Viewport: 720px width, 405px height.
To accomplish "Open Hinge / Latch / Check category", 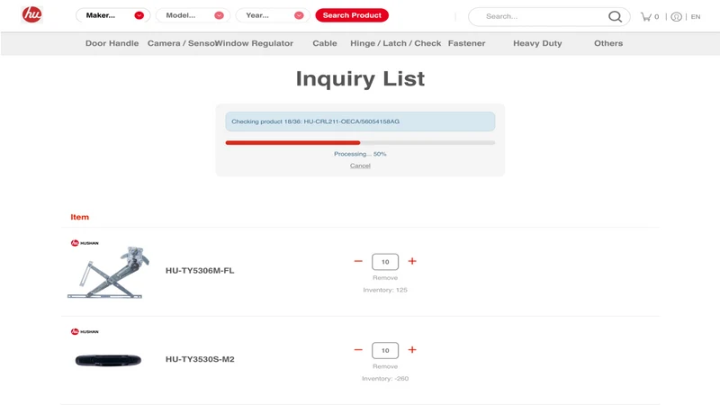I will click(395, 43).
